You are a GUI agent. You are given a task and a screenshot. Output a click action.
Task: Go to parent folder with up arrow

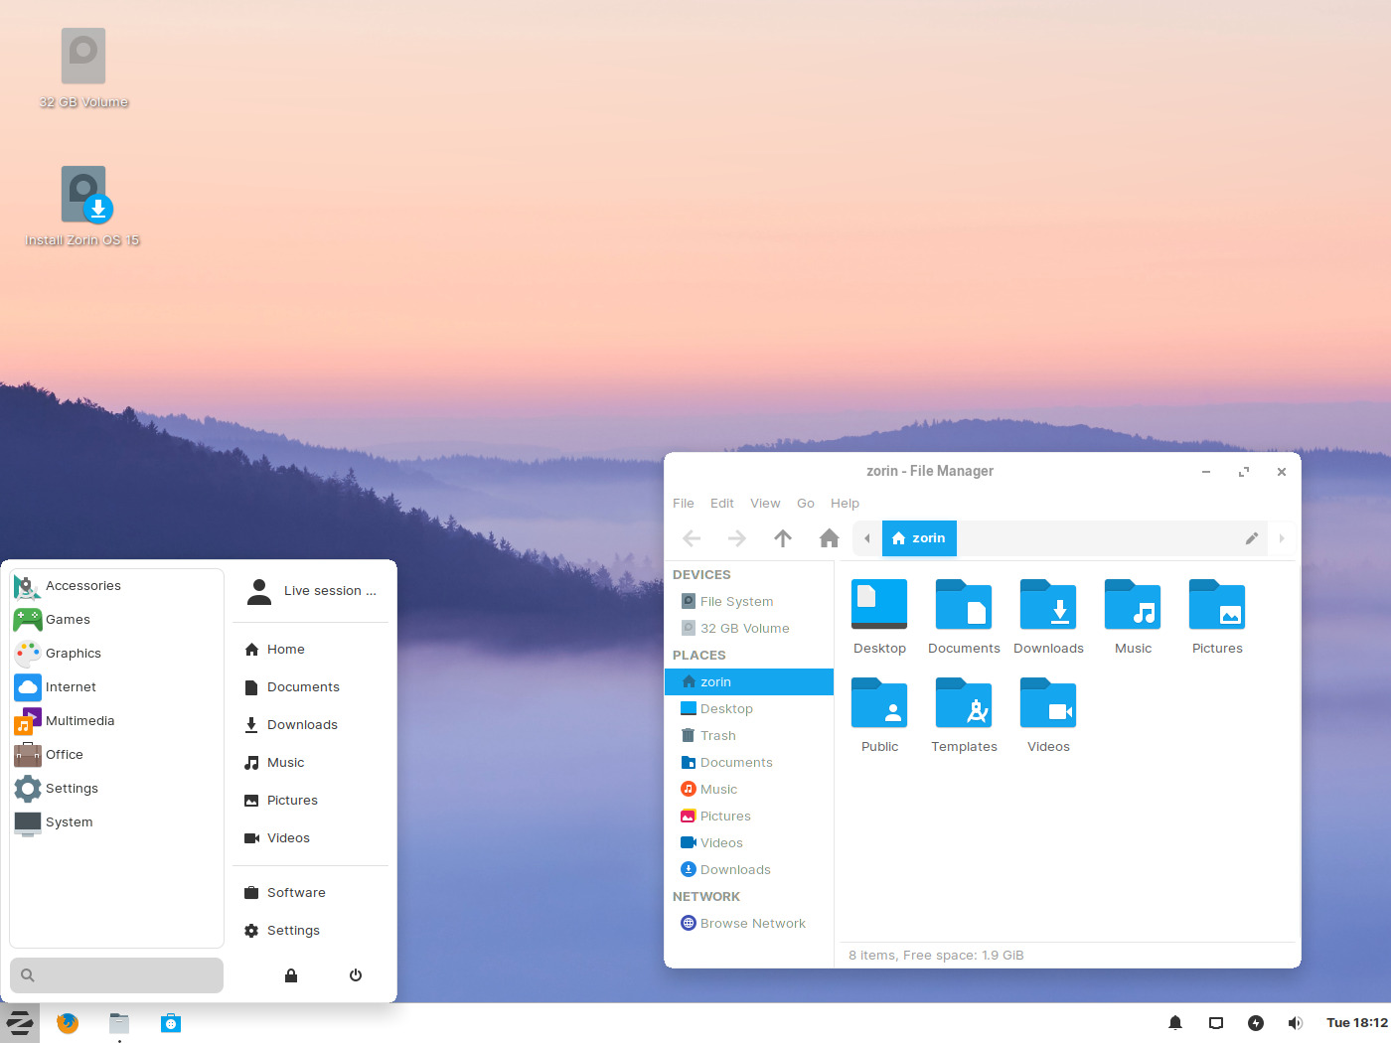pyautogui.click(x=783, y=538)
